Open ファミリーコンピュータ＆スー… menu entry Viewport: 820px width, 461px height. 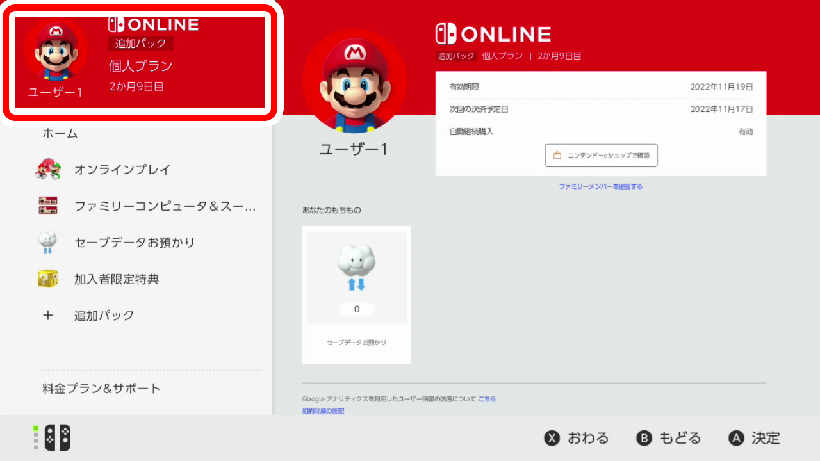coord(165,206)
